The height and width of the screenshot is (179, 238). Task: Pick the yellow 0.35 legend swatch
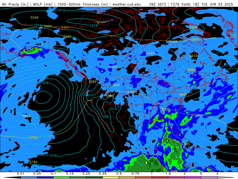(x=111, y=178)
